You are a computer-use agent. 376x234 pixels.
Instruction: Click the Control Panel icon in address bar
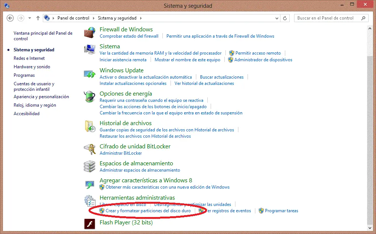[x=47, y=18]
